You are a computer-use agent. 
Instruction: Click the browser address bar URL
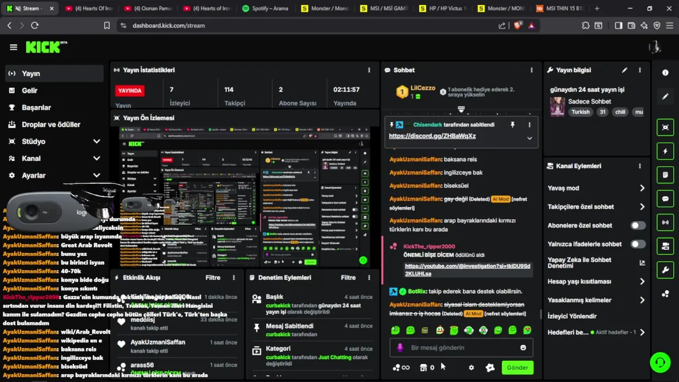(169, 25)
